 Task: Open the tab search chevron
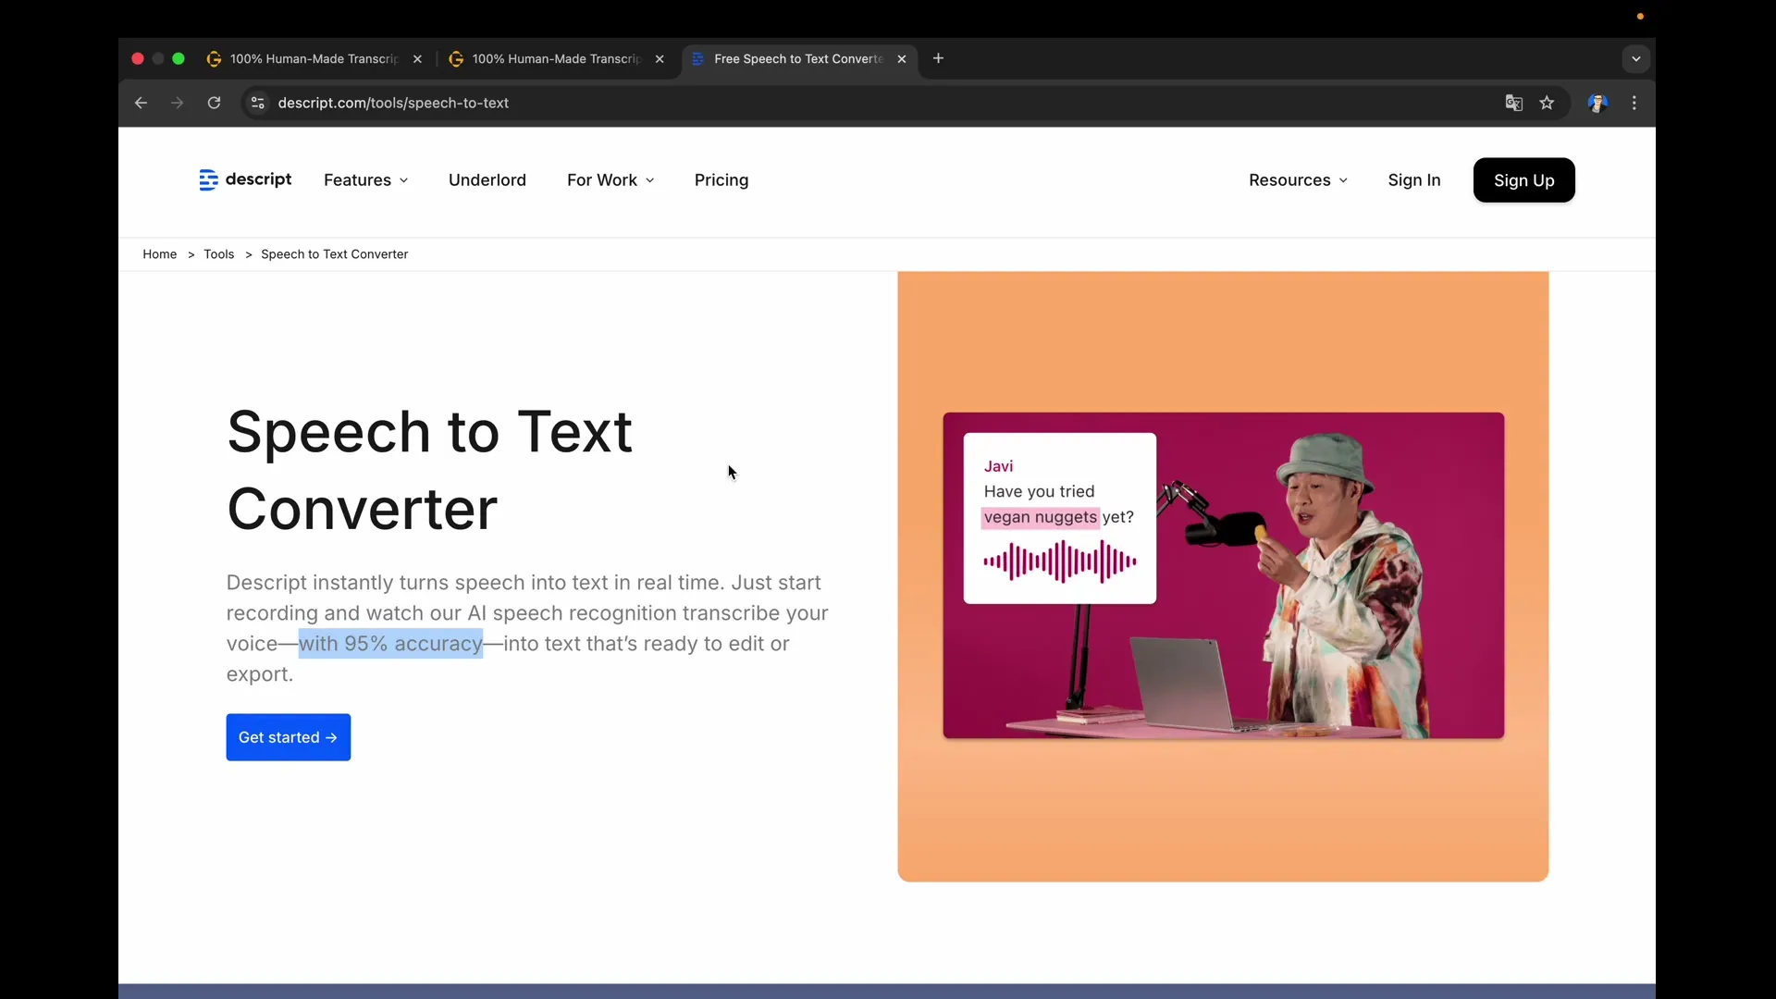tap(1635, 58)
